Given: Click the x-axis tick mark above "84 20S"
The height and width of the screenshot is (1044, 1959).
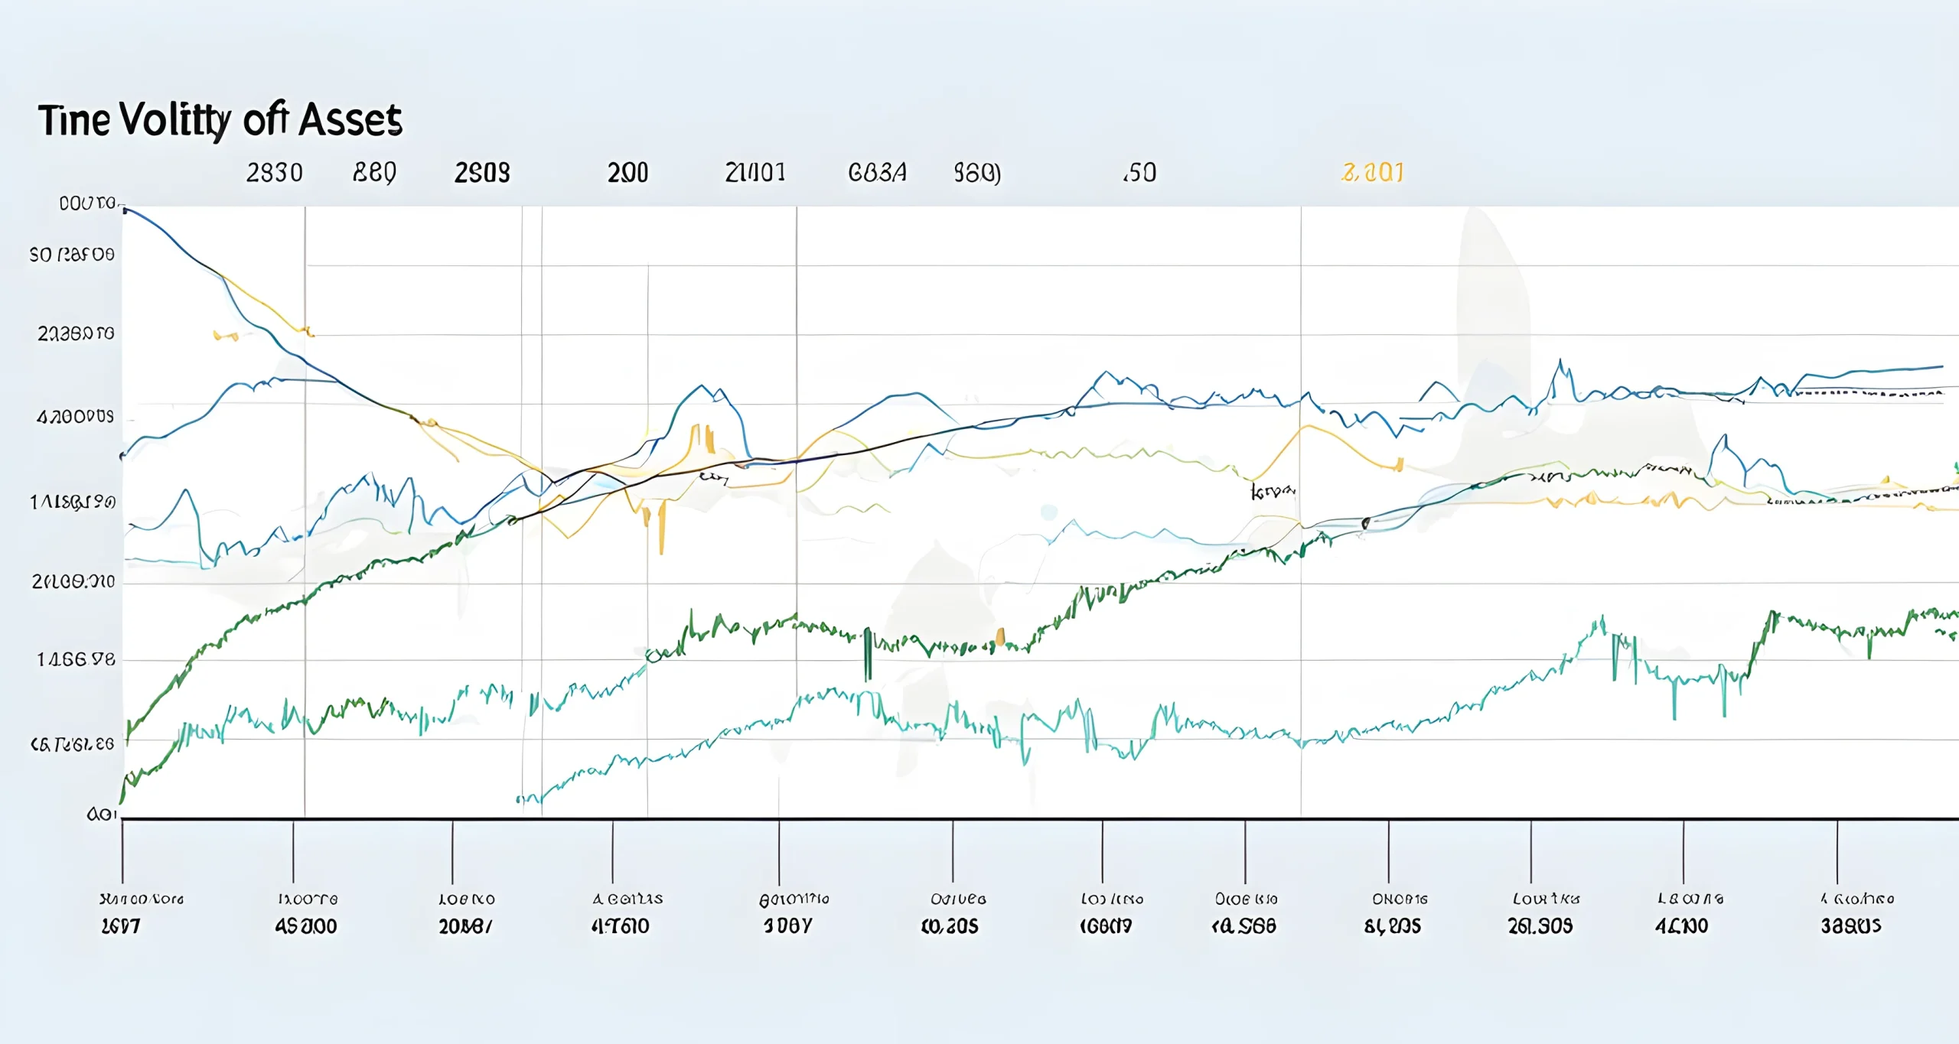Looking at the screenshot, I should pos(1389,852).
